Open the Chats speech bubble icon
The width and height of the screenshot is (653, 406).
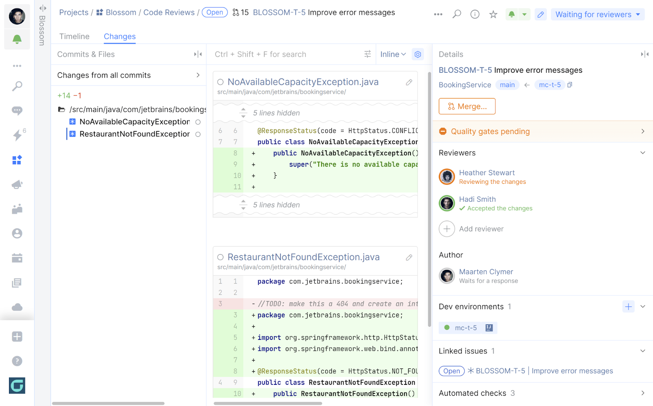[17, 111]
